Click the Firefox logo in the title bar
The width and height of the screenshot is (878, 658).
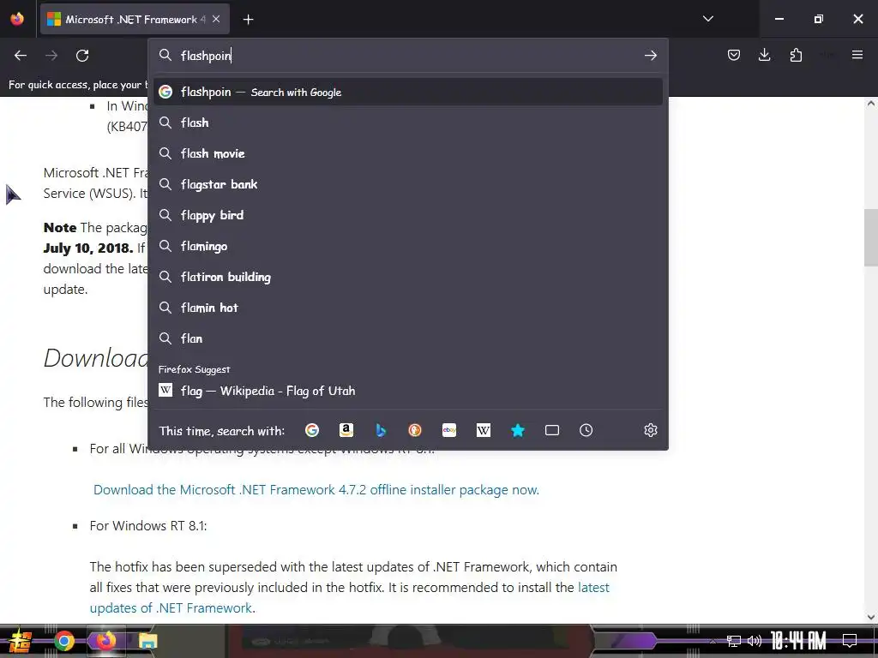pyautogui.click(x=17, y=19)
